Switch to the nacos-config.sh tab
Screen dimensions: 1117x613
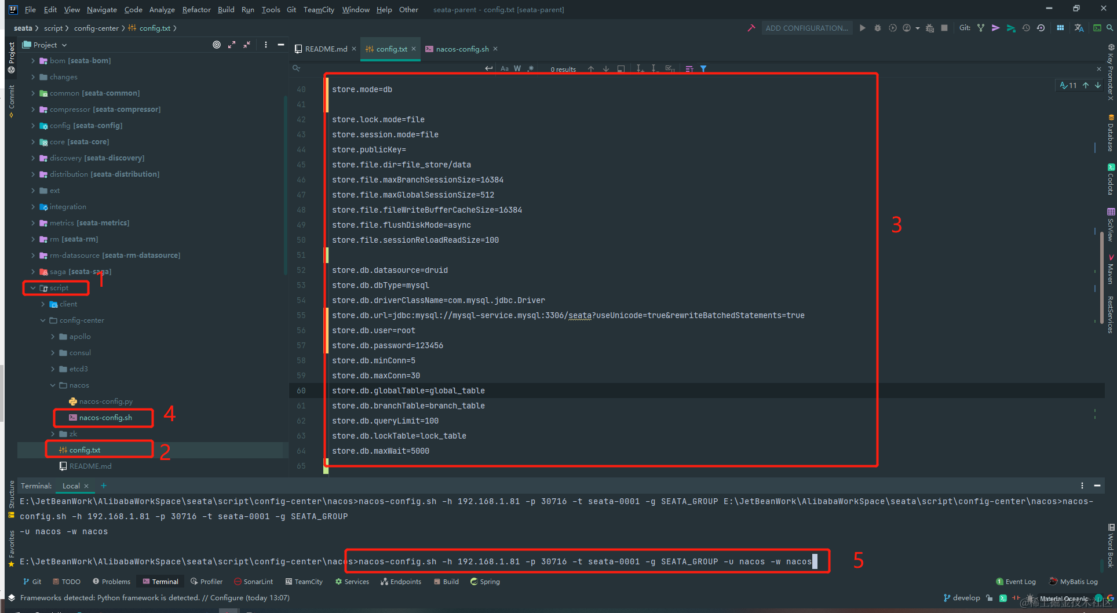tap(461, 49)
